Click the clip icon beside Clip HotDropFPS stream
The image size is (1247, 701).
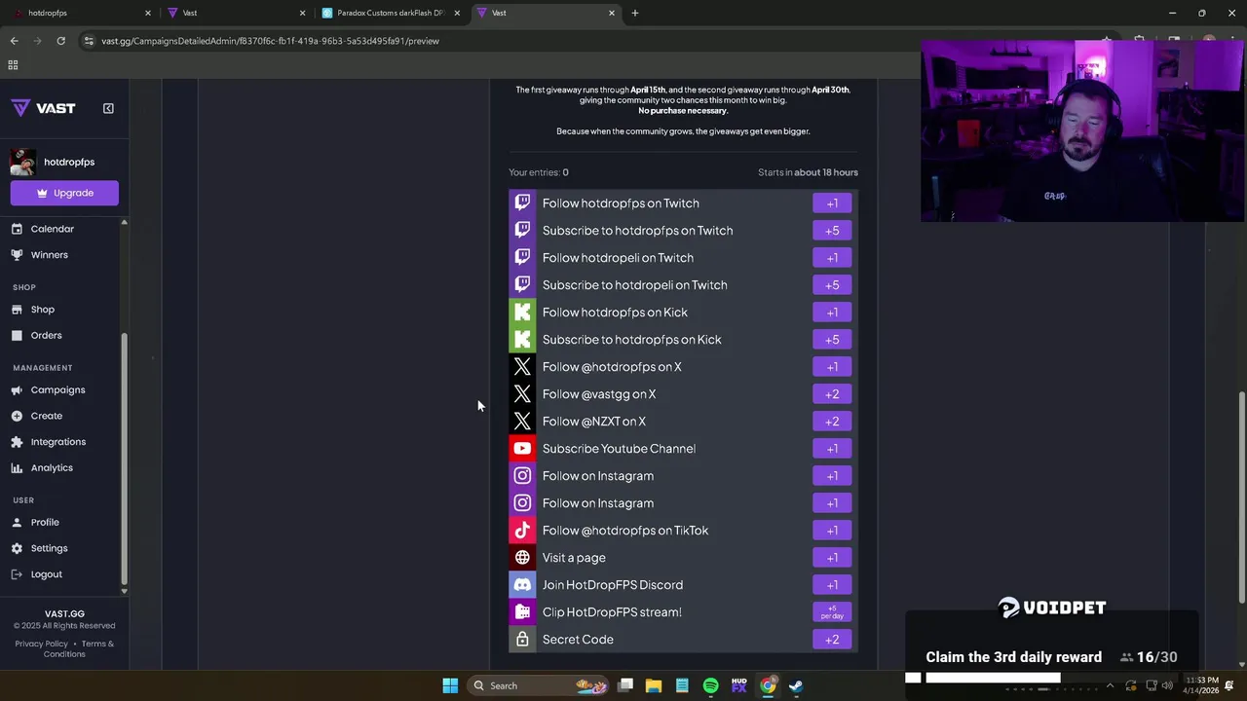(x=522, y=611)
